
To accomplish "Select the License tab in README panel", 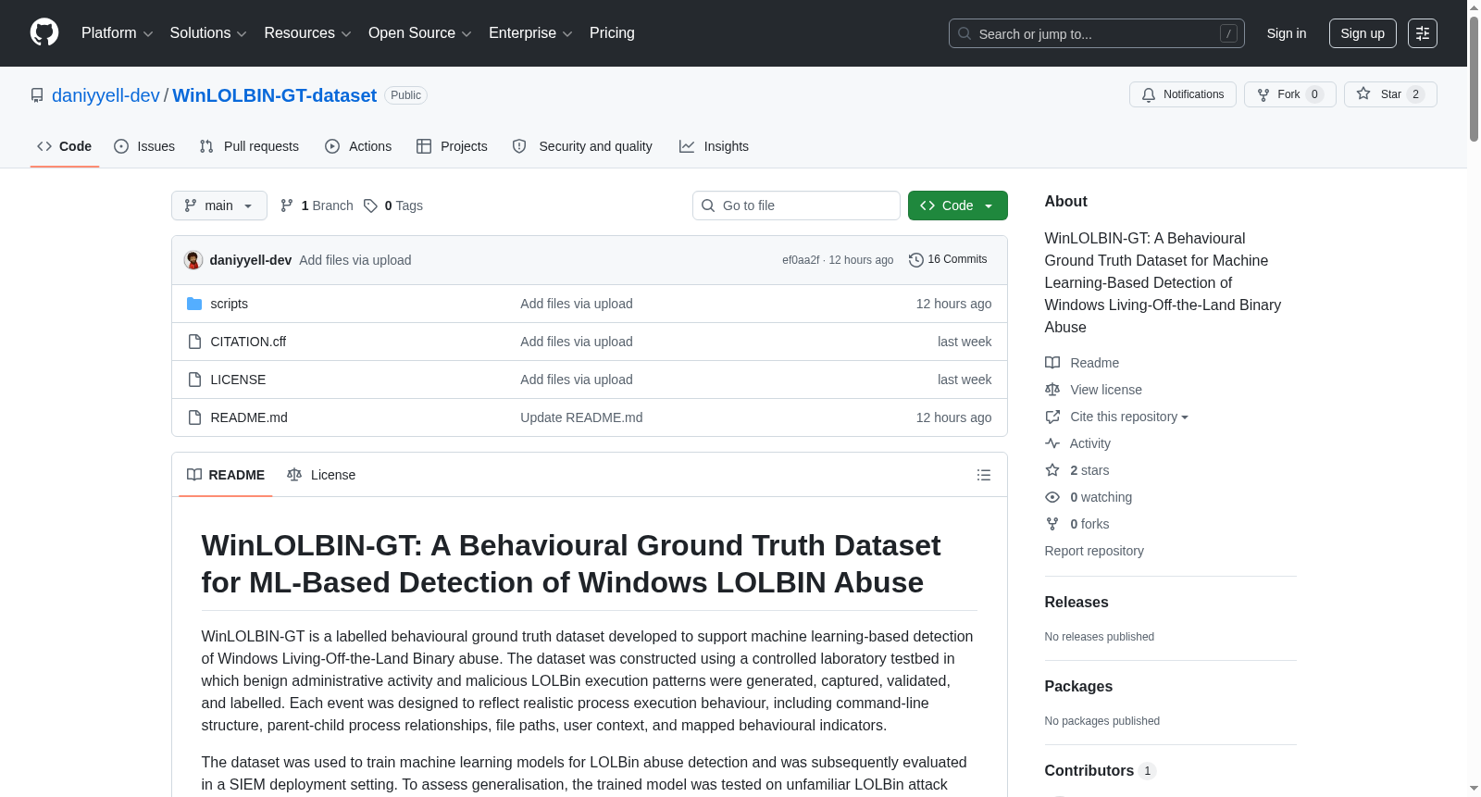I will tap(321, 475).
